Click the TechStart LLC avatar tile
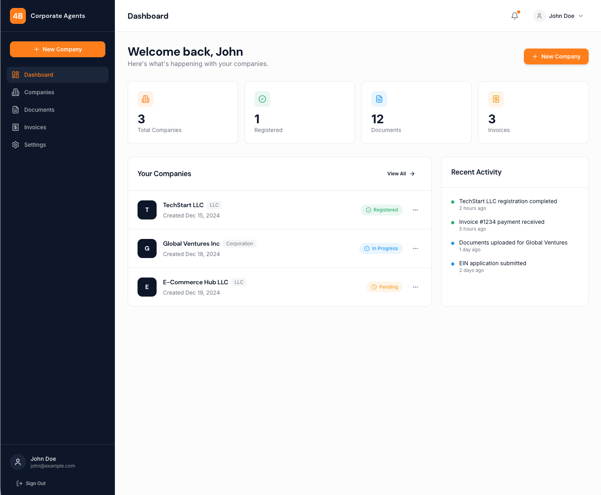This screenshot has width=601, height=495. 147,210
